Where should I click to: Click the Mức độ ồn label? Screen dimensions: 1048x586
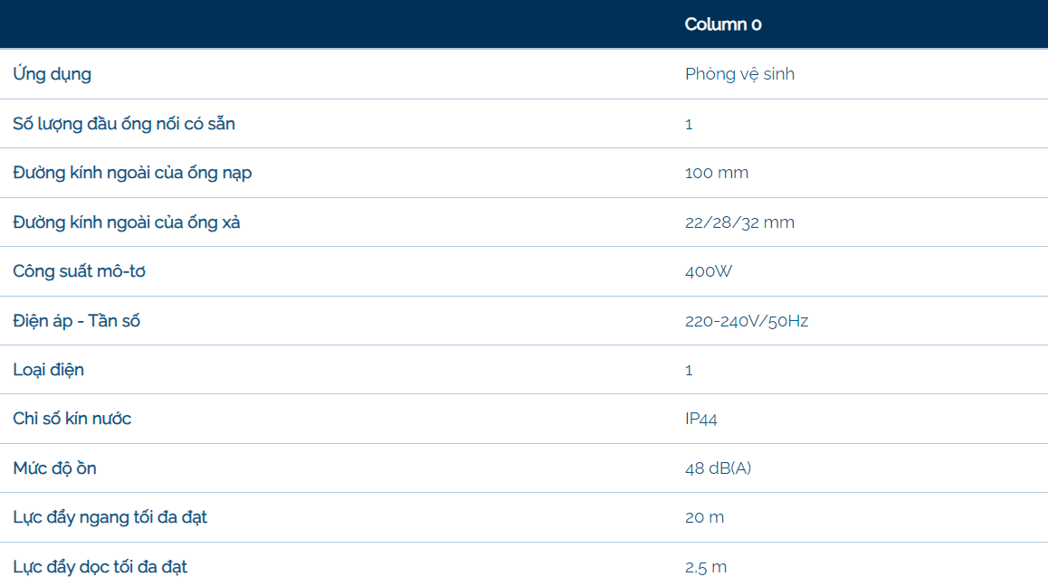click(x=55, y=468)
